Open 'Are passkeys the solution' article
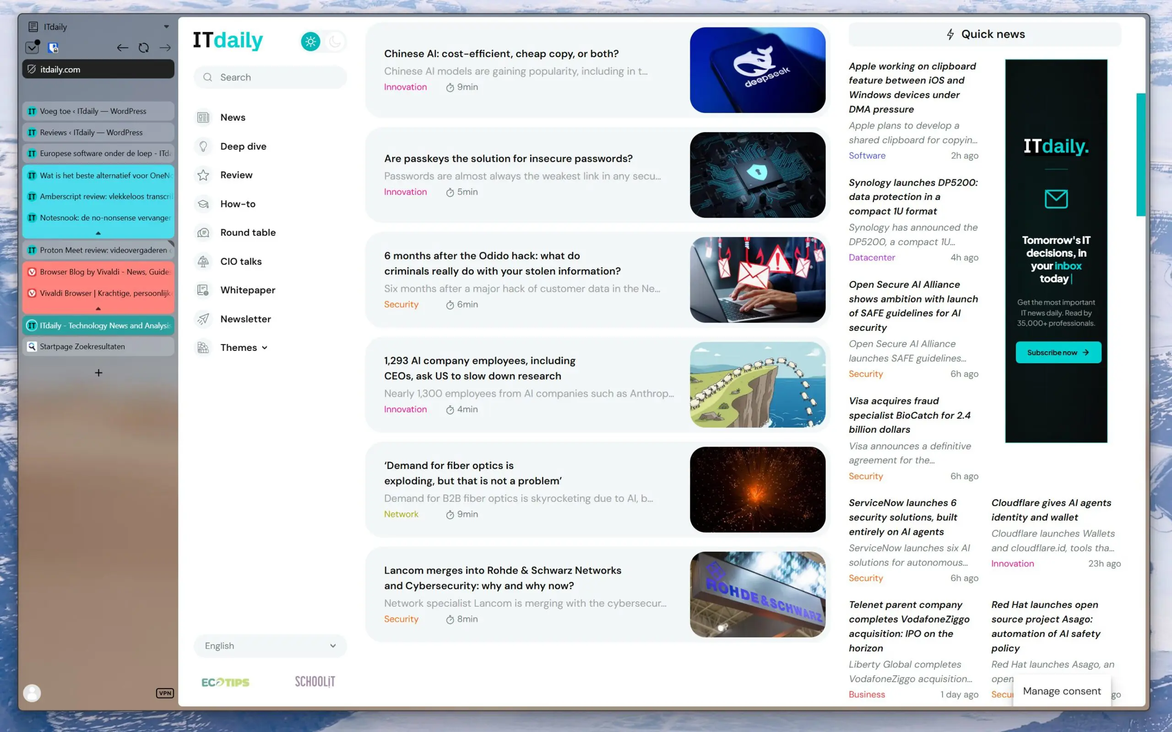 pyautogui.click(x=508, y=159)
